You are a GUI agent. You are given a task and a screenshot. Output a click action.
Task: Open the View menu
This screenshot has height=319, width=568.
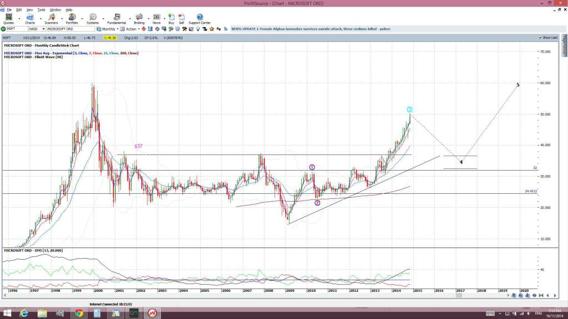click(30, 10)
